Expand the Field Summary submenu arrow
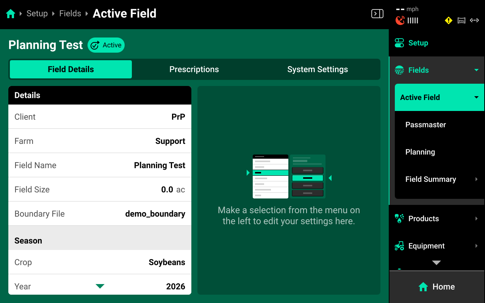Screen dimensions: 485x303 point(476,179)
